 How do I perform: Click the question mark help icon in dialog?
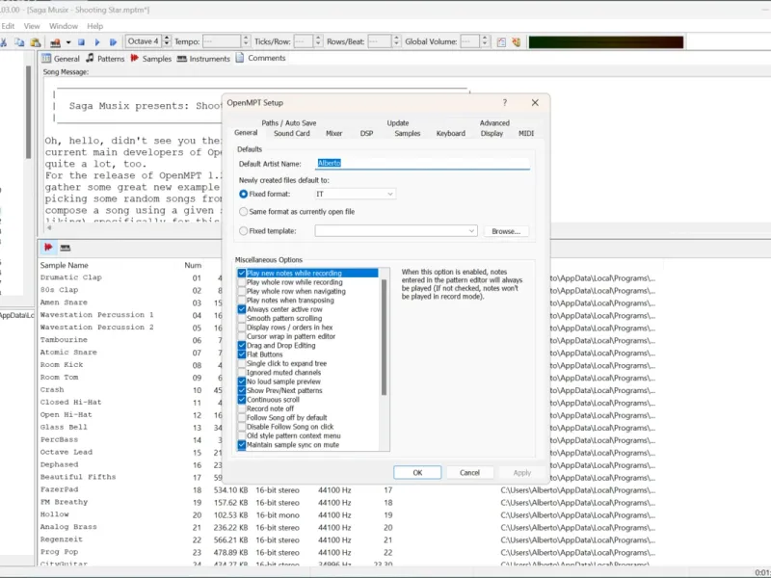click(504, 102)
